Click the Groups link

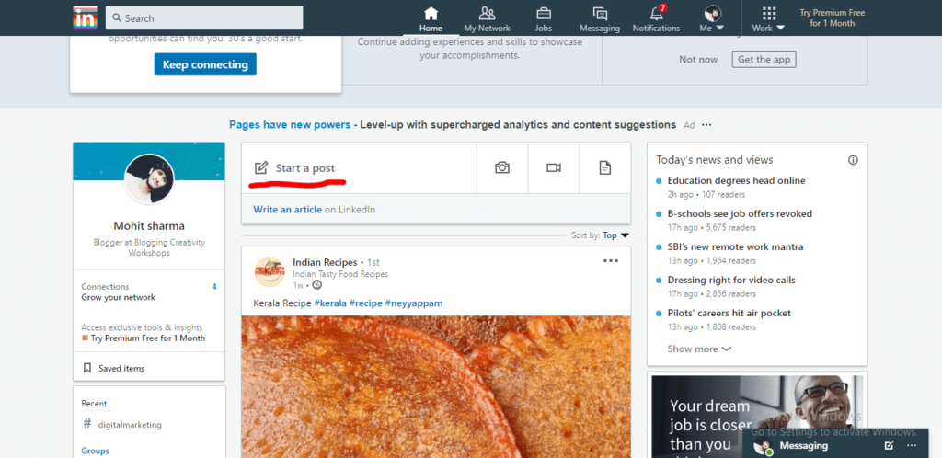[96, 451]
